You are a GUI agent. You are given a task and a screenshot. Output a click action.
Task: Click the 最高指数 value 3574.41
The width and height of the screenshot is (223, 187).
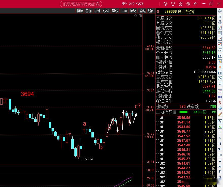[x=209, y=86]
